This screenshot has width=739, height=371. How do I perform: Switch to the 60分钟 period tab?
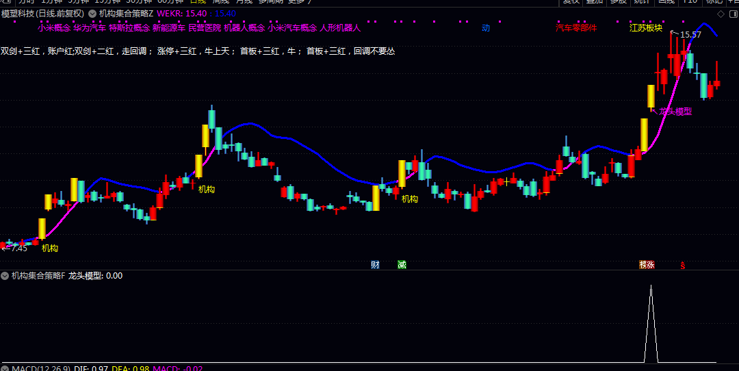click(170, 2)
